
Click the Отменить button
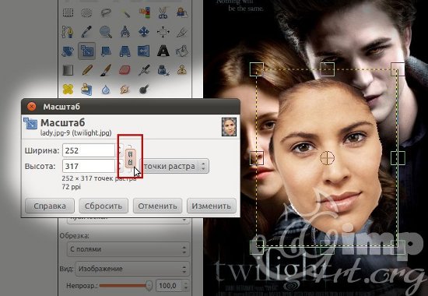157,206
